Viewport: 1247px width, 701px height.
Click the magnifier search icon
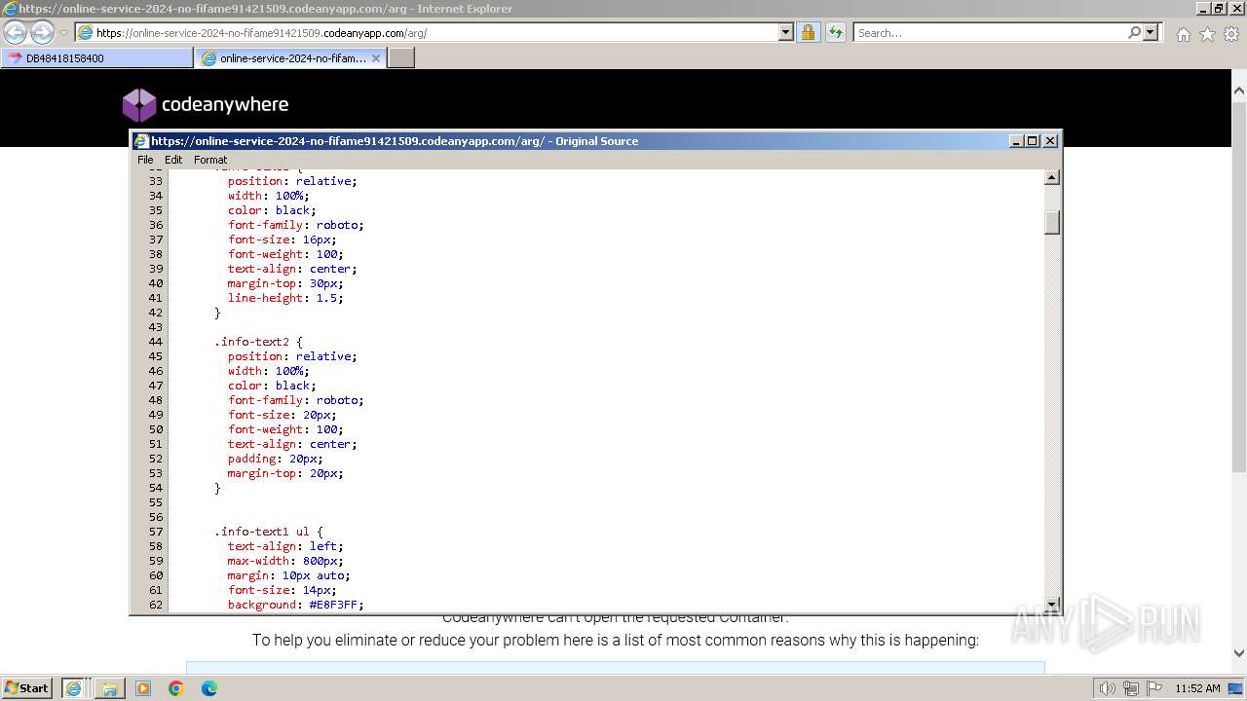[1134, 32]
